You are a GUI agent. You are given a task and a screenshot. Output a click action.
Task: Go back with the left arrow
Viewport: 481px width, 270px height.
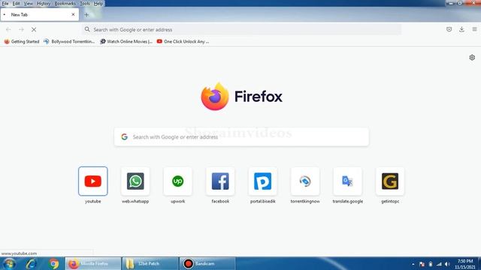(x=8, y=30)
